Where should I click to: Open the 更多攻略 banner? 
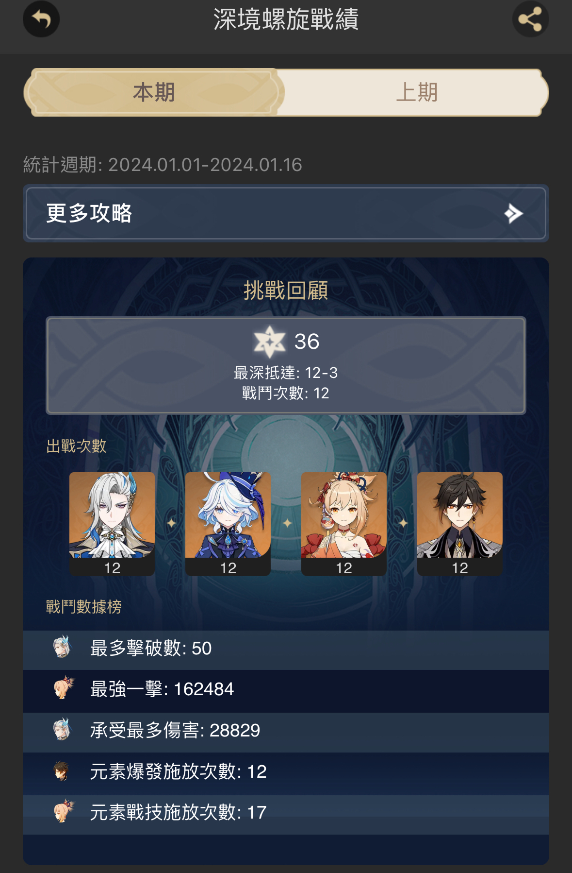pyautogui.click(x=286, y=213)
